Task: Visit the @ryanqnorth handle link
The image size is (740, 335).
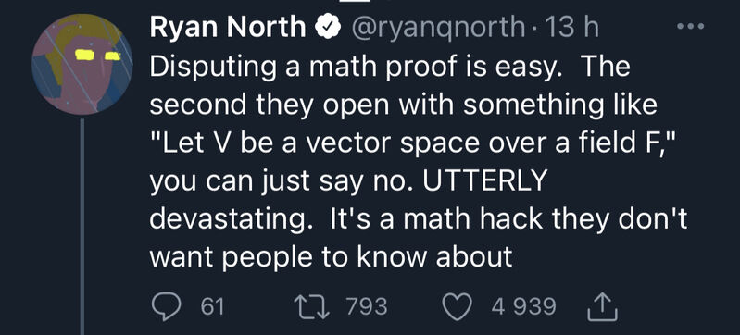Action: click(437, 29)
